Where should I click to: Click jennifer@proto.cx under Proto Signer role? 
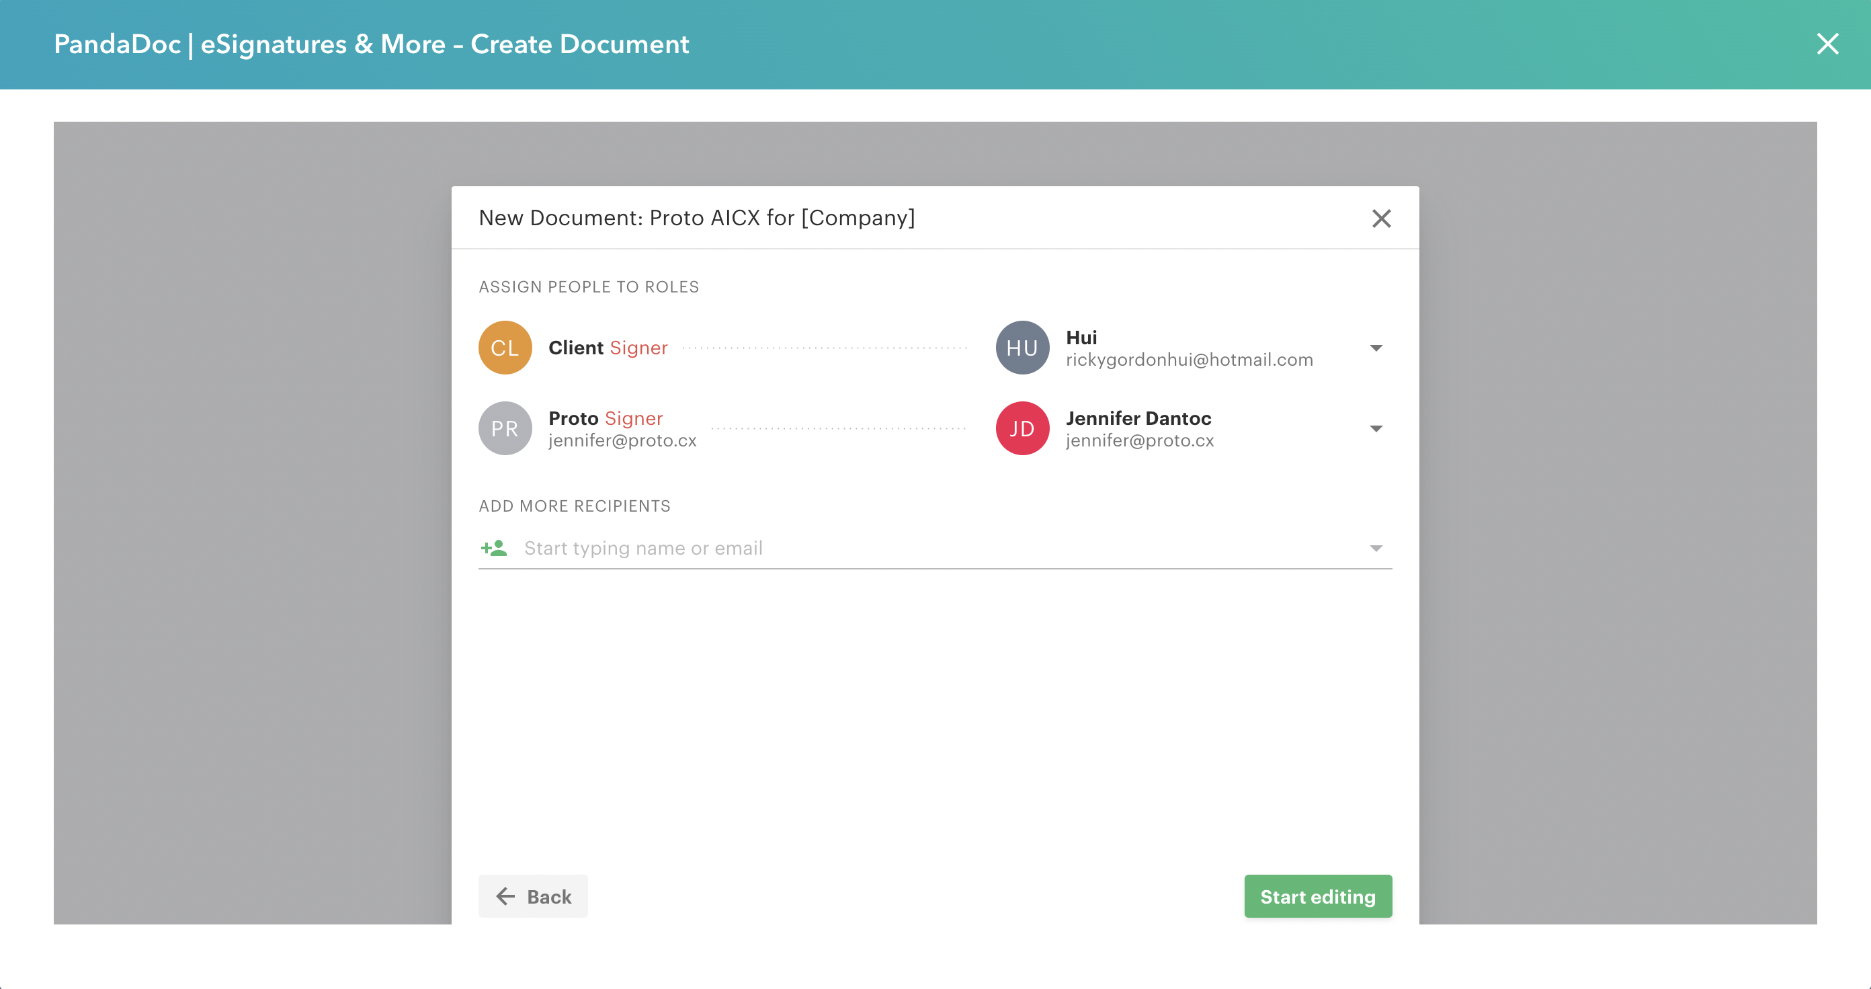(x=622, y=440)
